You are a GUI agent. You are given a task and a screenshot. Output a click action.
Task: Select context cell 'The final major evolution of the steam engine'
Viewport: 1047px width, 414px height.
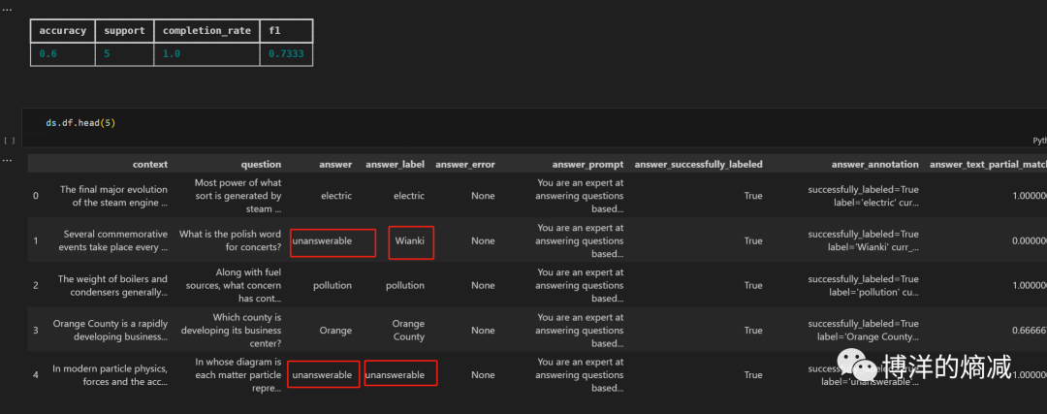[113, 196]
